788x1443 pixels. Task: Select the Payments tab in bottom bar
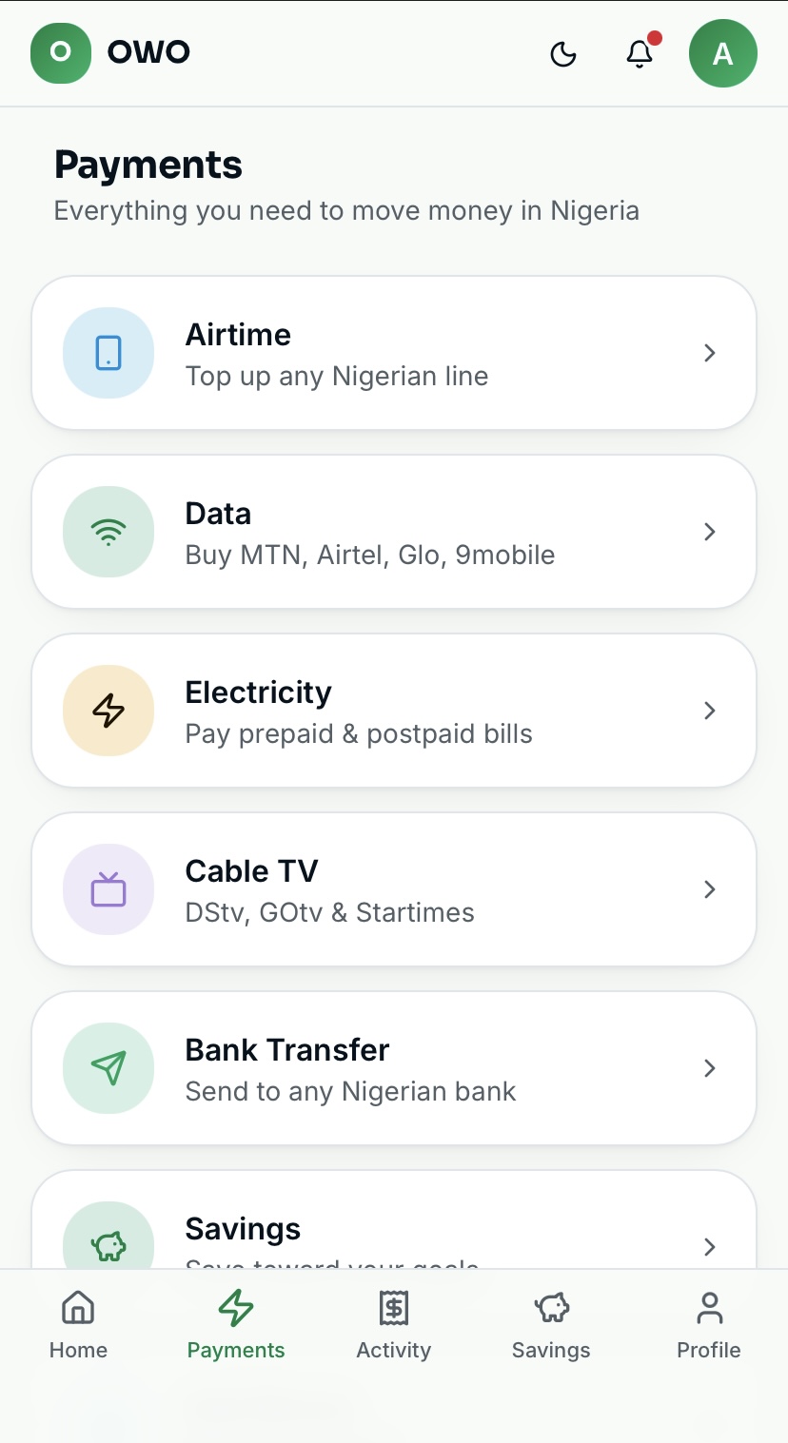point(236,1325)
